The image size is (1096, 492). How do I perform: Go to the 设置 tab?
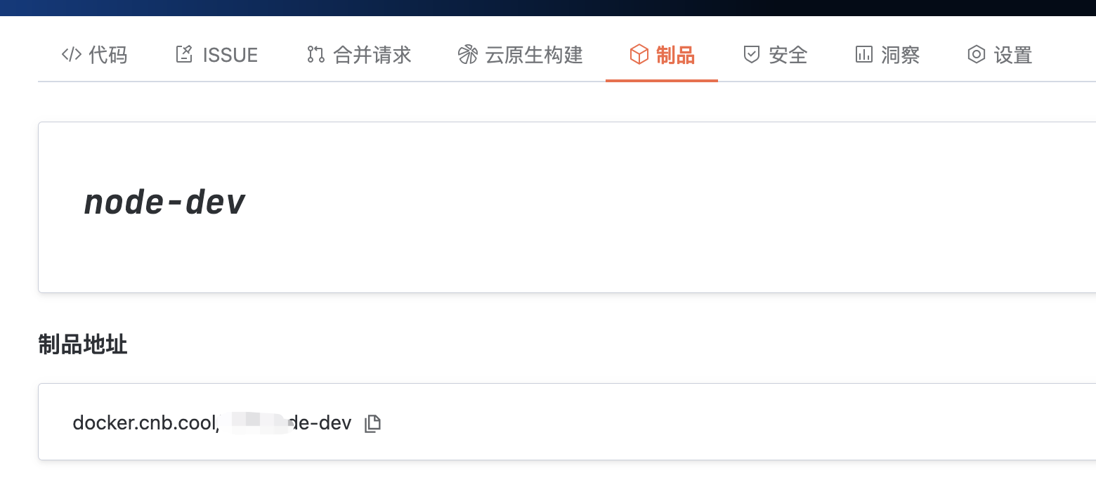1013,55
